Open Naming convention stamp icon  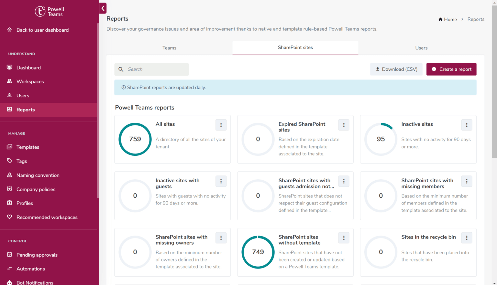pos(9,175)
